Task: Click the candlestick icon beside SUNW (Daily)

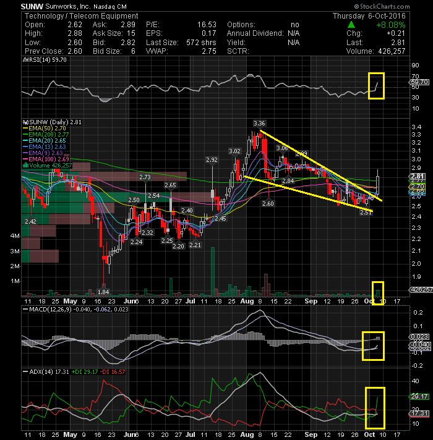Action: 25,122
